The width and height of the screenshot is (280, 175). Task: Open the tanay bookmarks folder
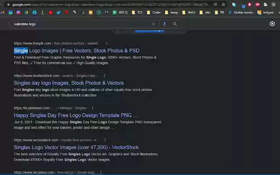coord(171,12)
